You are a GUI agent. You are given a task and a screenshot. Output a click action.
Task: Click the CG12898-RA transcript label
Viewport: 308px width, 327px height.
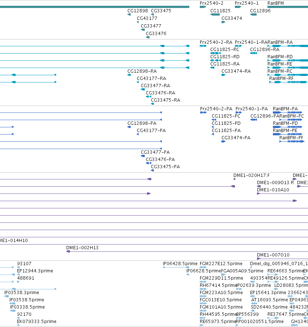pos(142,71)
